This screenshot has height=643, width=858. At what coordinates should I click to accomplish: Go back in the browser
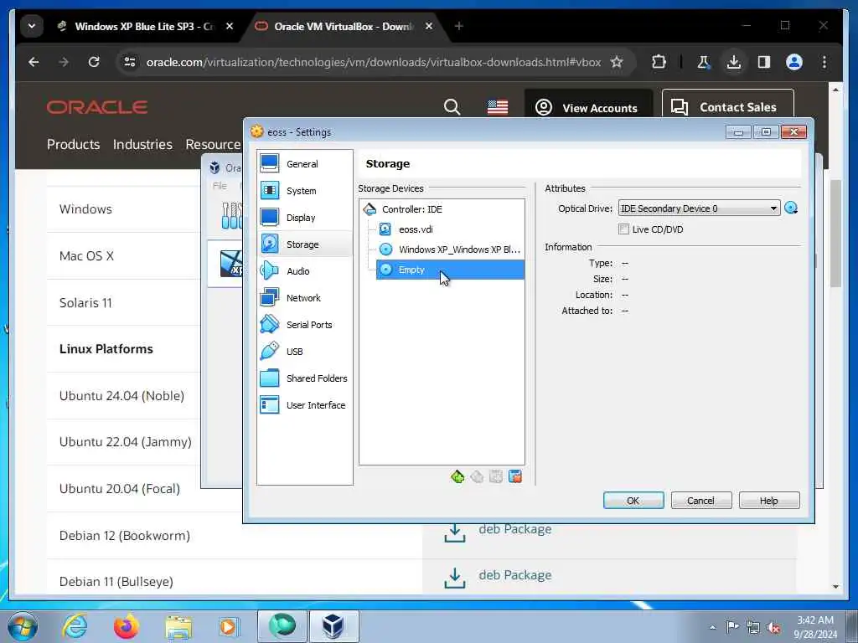click(x=34, y=62)
